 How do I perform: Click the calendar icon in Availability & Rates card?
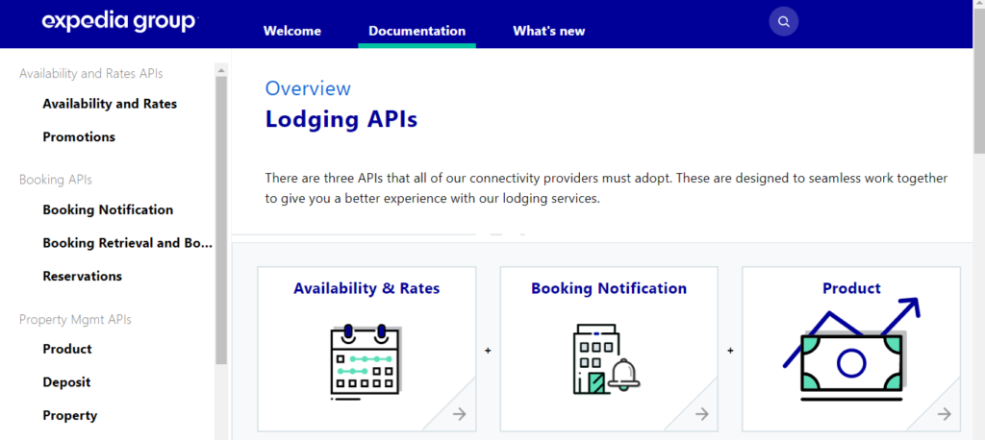[x=365, y=359]
